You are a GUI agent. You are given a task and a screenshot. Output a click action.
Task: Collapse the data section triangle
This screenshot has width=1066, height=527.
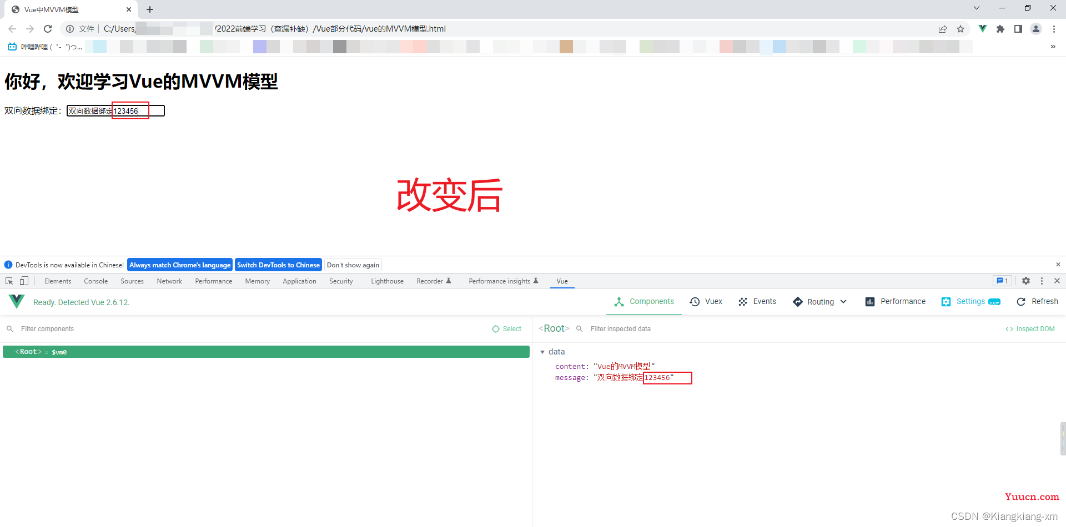coord(542,352)
